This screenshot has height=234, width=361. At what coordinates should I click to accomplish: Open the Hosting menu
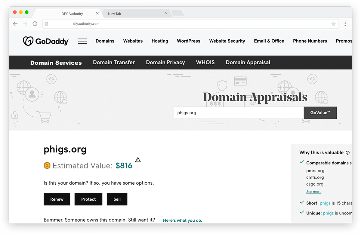(160, 41)
